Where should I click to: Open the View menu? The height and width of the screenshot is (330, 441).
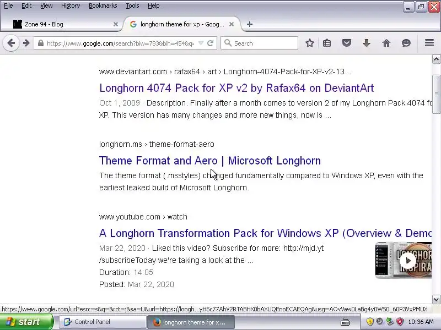pos(46,5)
